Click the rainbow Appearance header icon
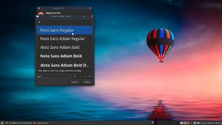The image size is (222, 125). click(41, 13)
